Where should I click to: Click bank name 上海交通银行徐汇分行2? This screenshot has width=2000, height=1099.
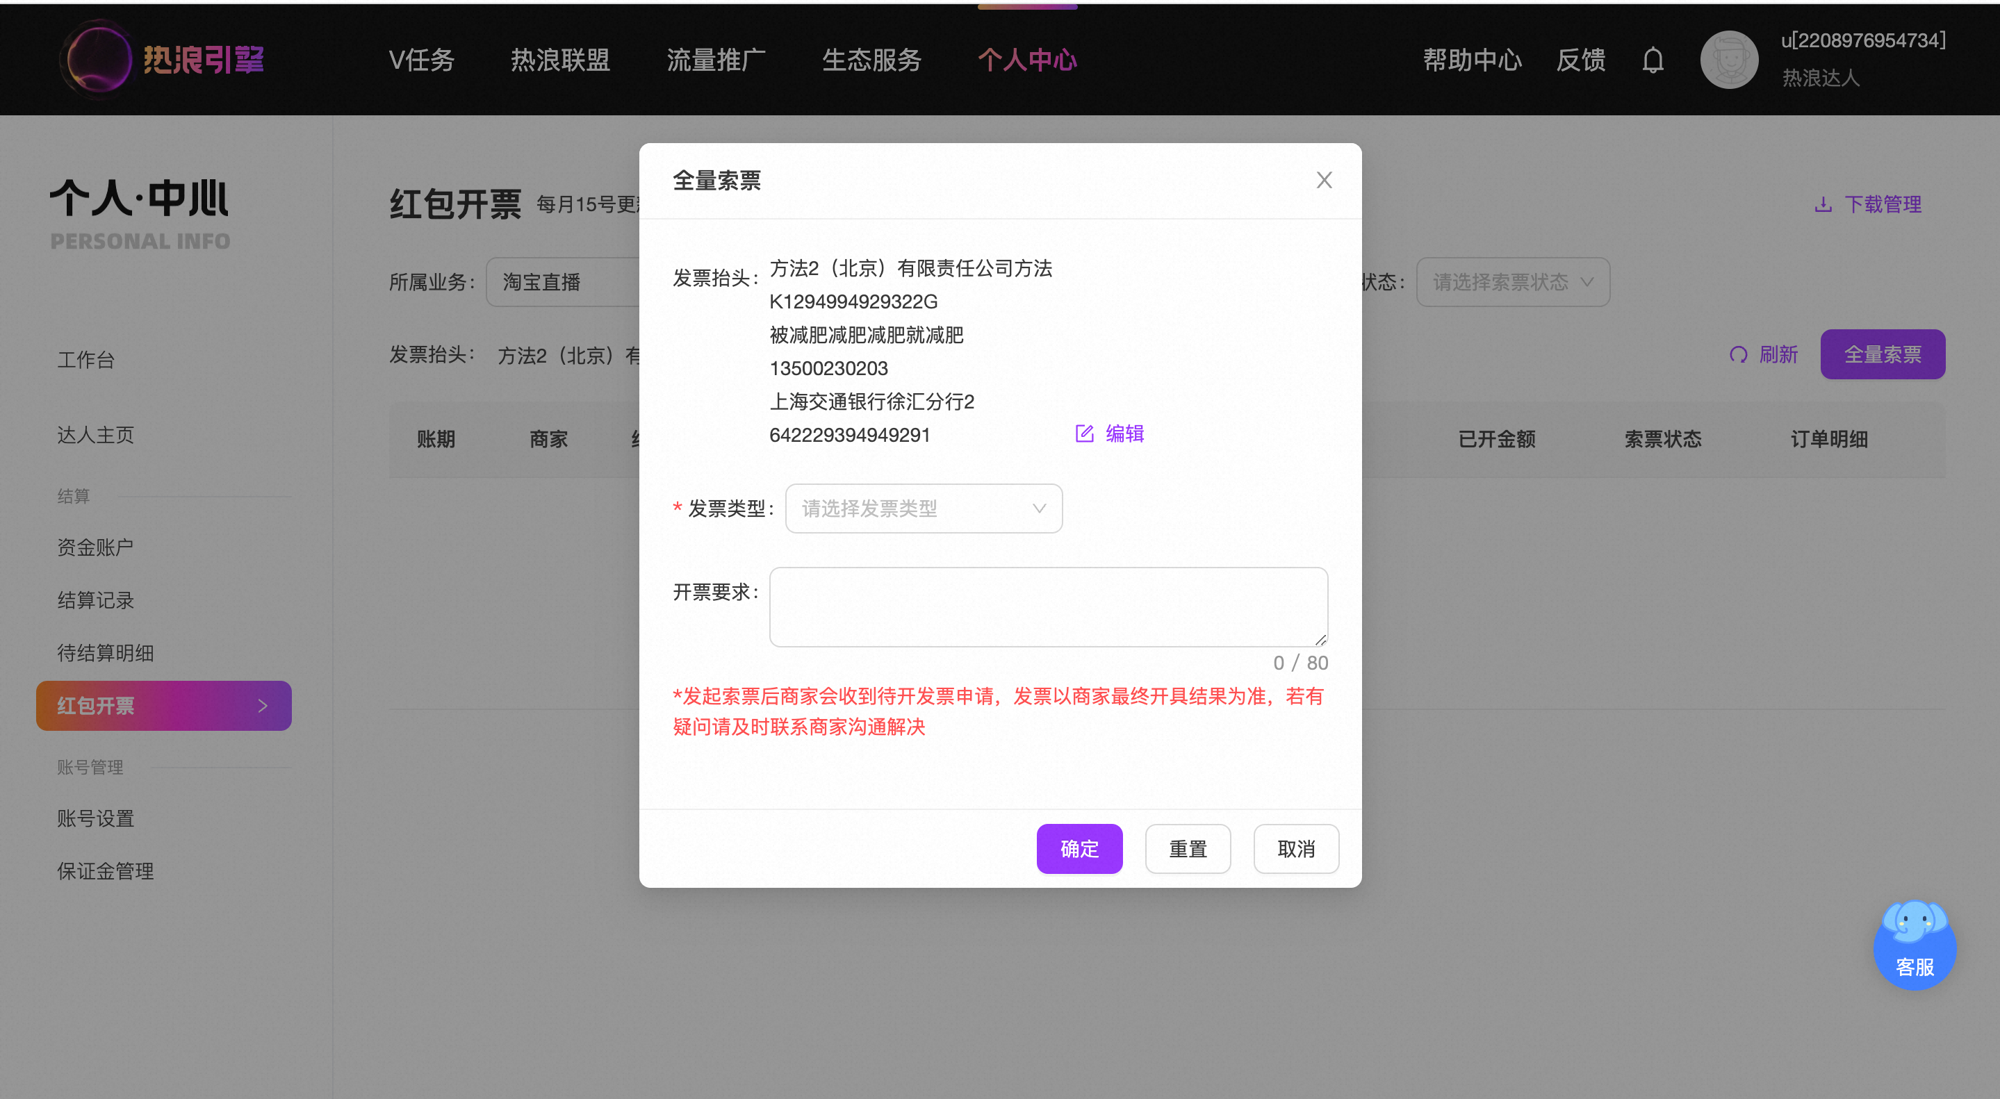(871, 402)
